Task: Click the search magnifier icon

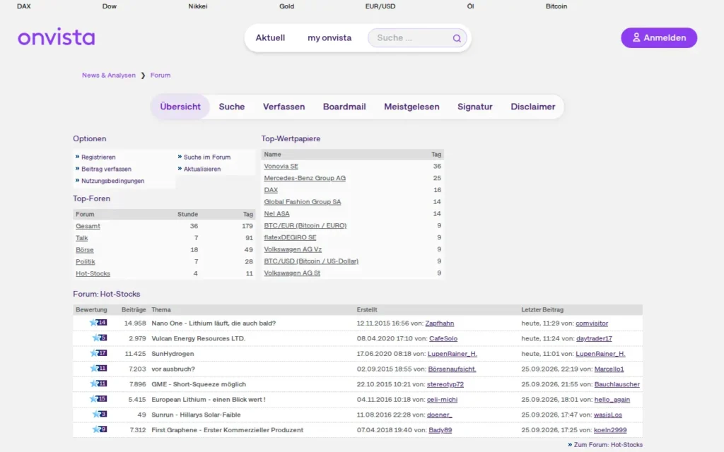Action: [x=457, y=38]
